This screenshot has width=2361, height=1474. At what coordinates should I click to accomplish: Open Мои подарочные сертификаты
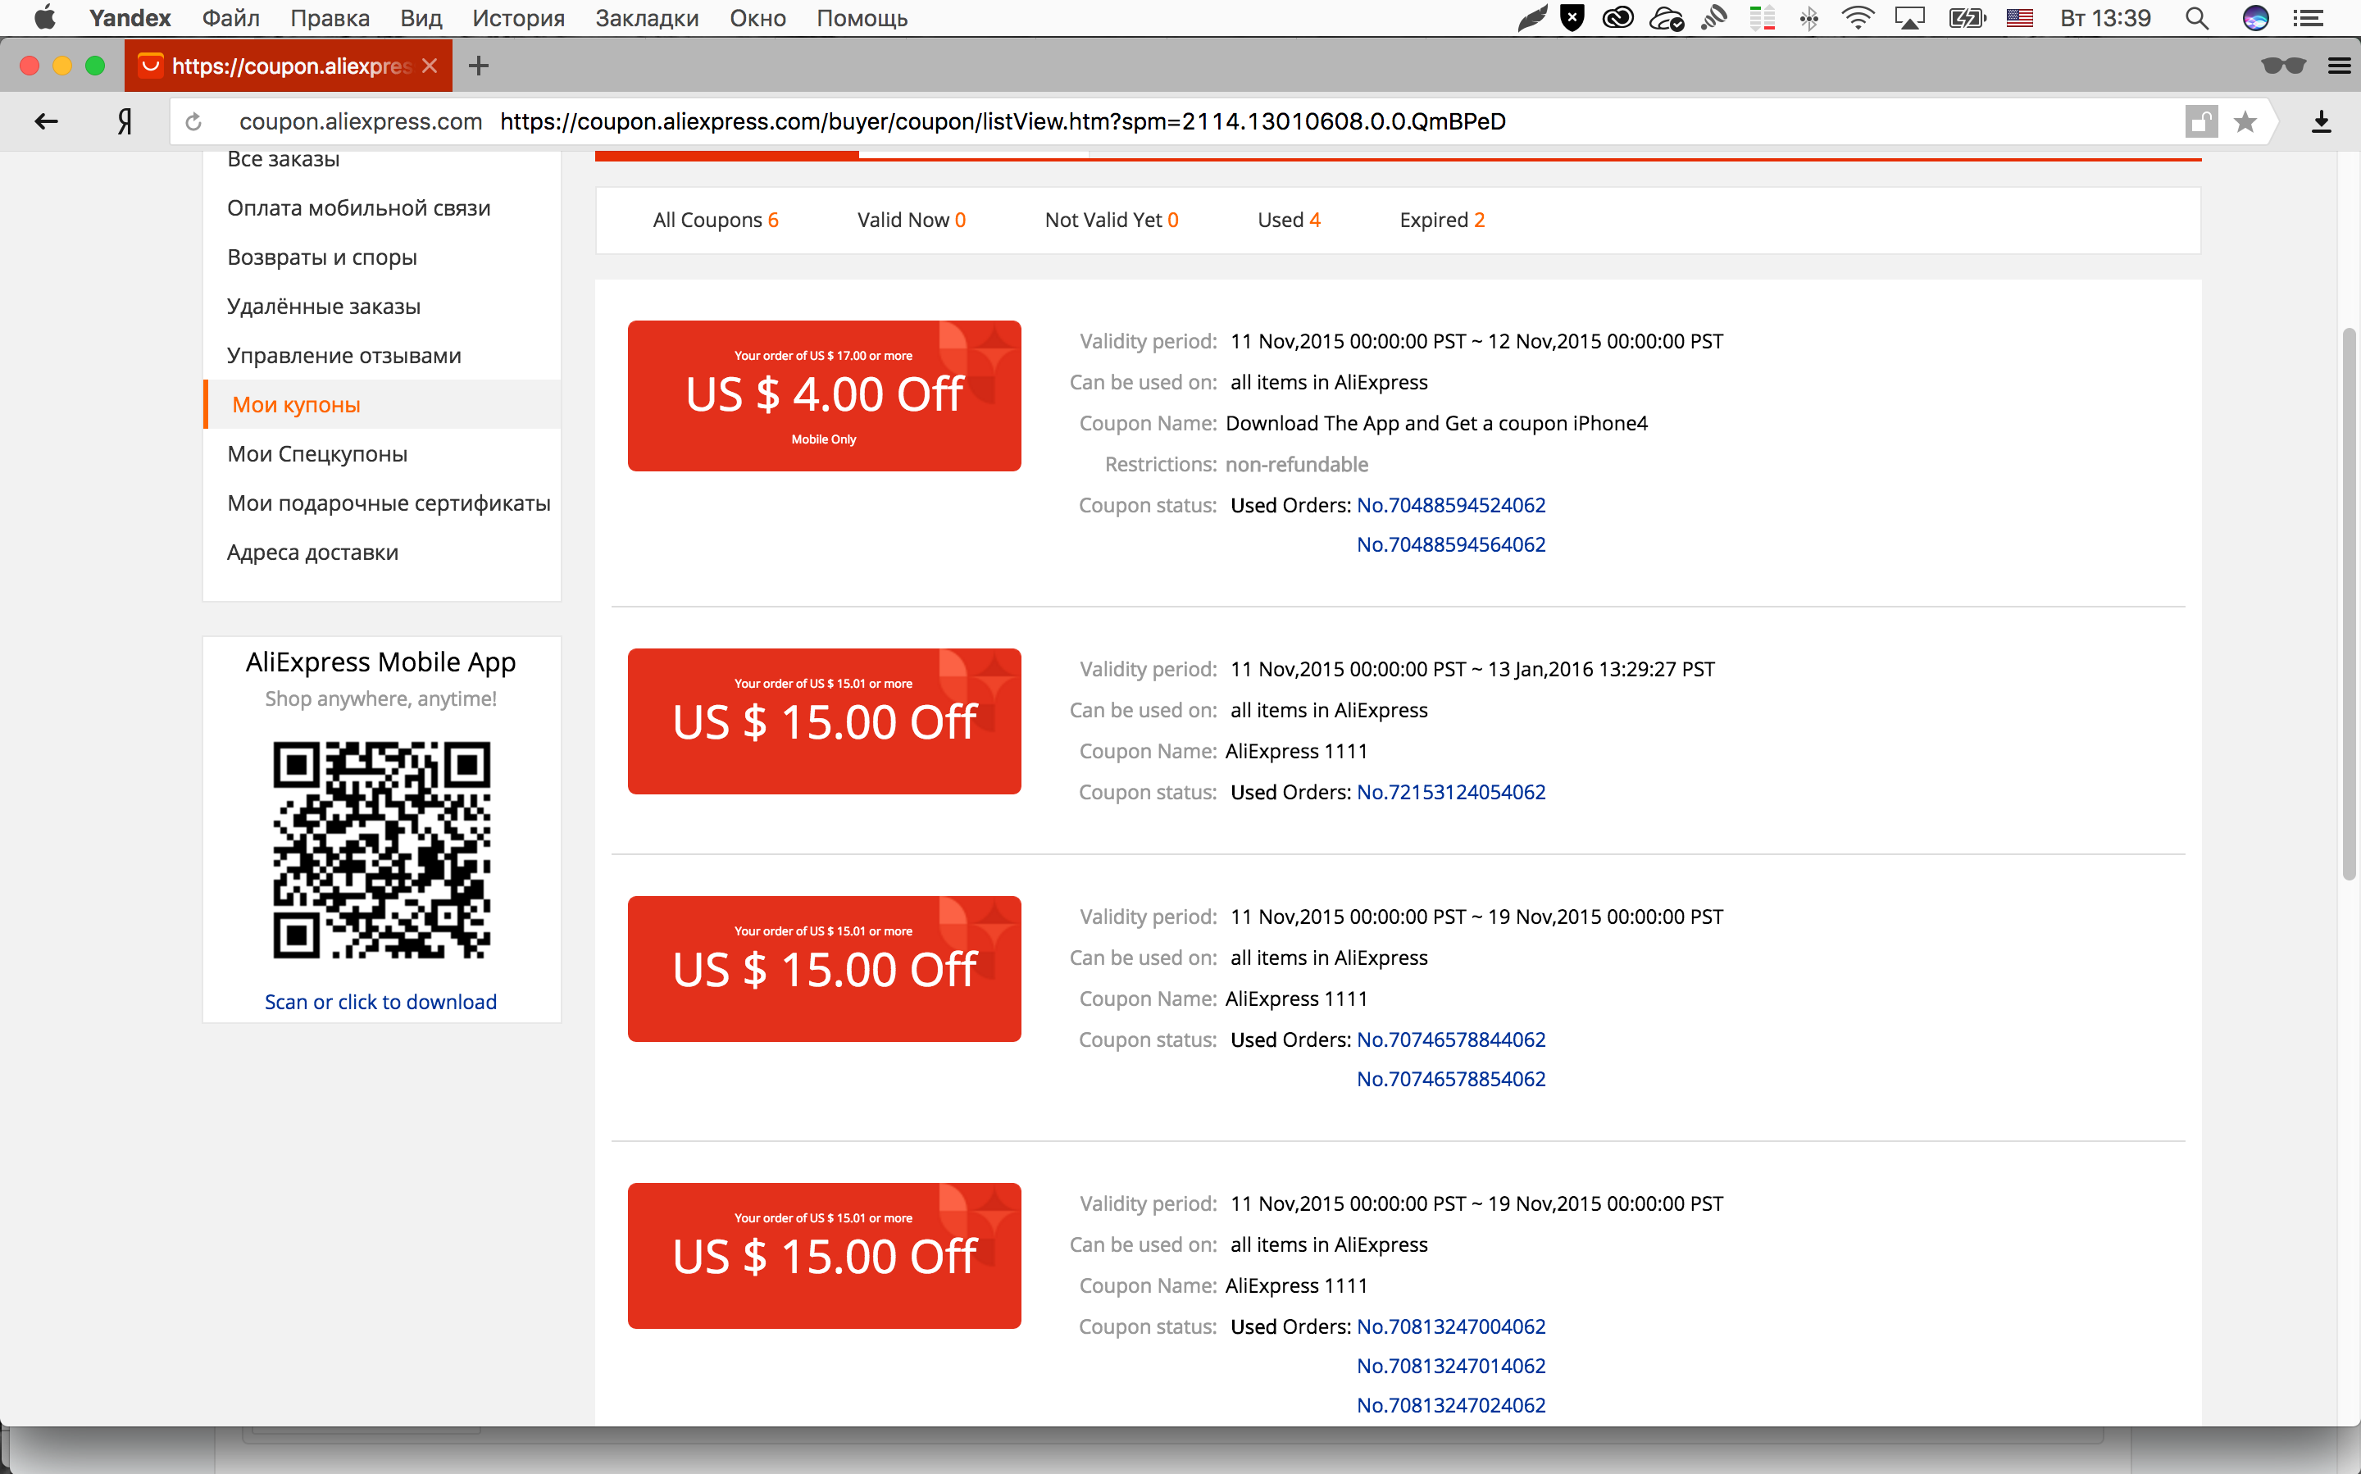pyautogui.click(x=389, y=503)
